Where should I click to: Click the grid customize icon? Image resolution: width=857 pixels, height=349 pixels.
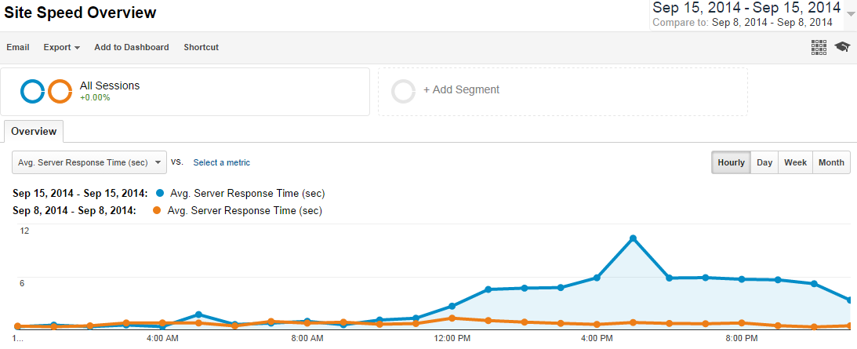[x=819, y=47]
